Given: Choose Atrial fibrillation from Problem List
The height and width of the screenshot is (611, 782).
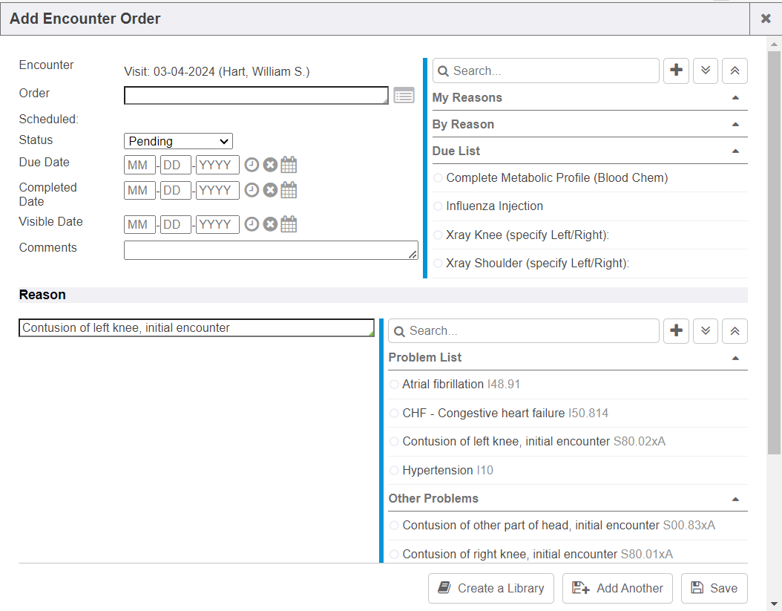Looking at the screenshot, I should [395, 385].
